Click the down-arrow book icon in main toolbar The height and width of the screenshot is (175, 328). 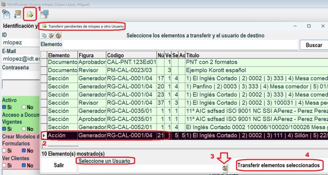click(x=17, y=15)
